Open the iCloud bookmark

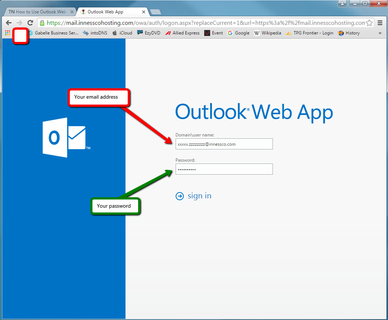pos(122,33)
